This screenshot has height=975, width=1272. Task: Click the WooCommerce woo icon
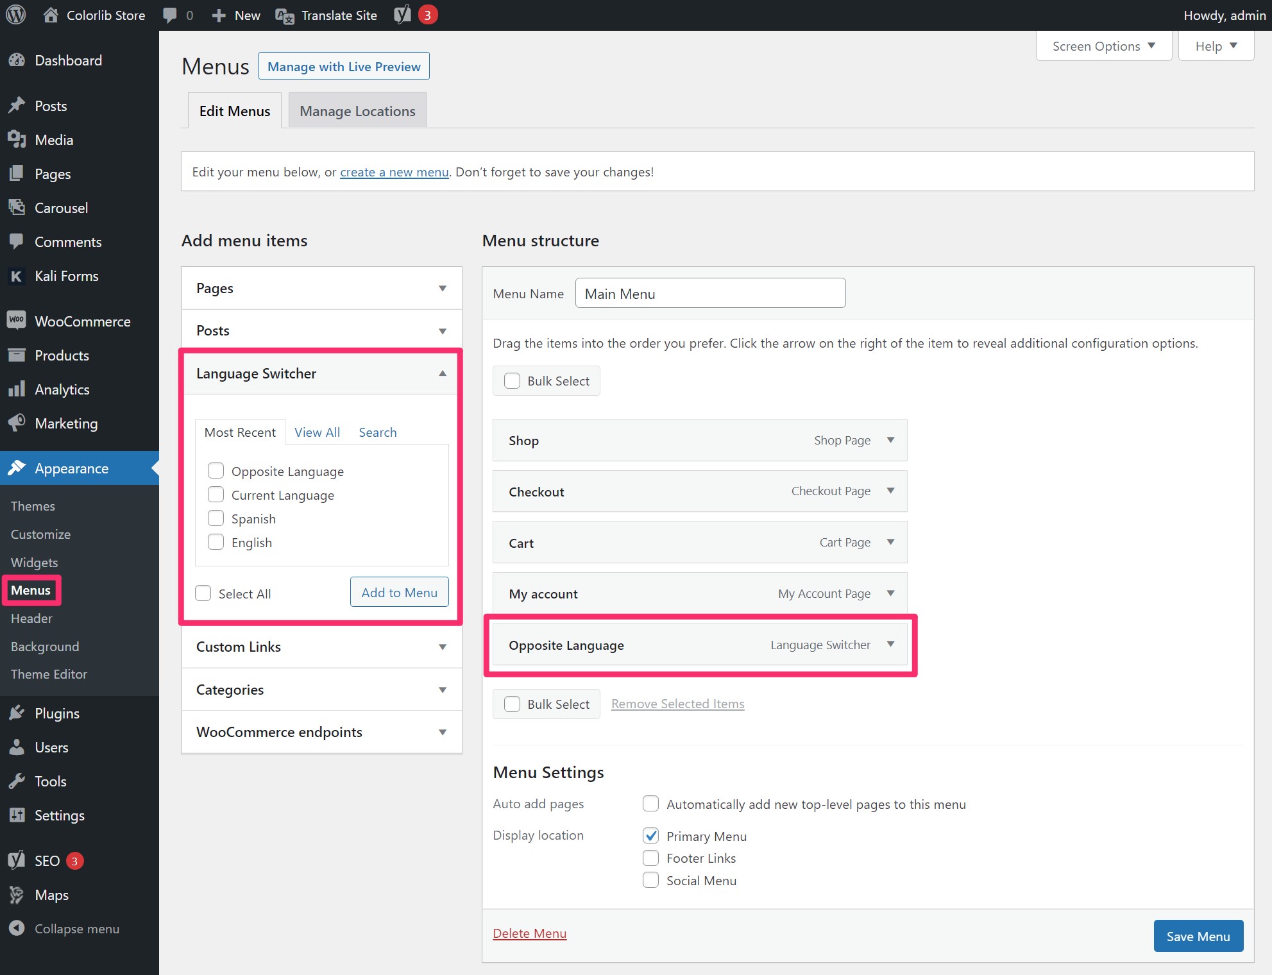[x=17, y=320]
